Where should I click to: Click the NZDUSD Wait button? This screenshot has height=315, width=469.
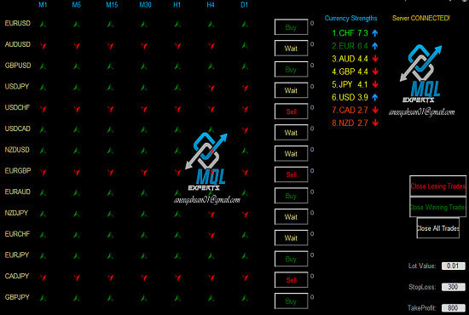pos(291,153)
